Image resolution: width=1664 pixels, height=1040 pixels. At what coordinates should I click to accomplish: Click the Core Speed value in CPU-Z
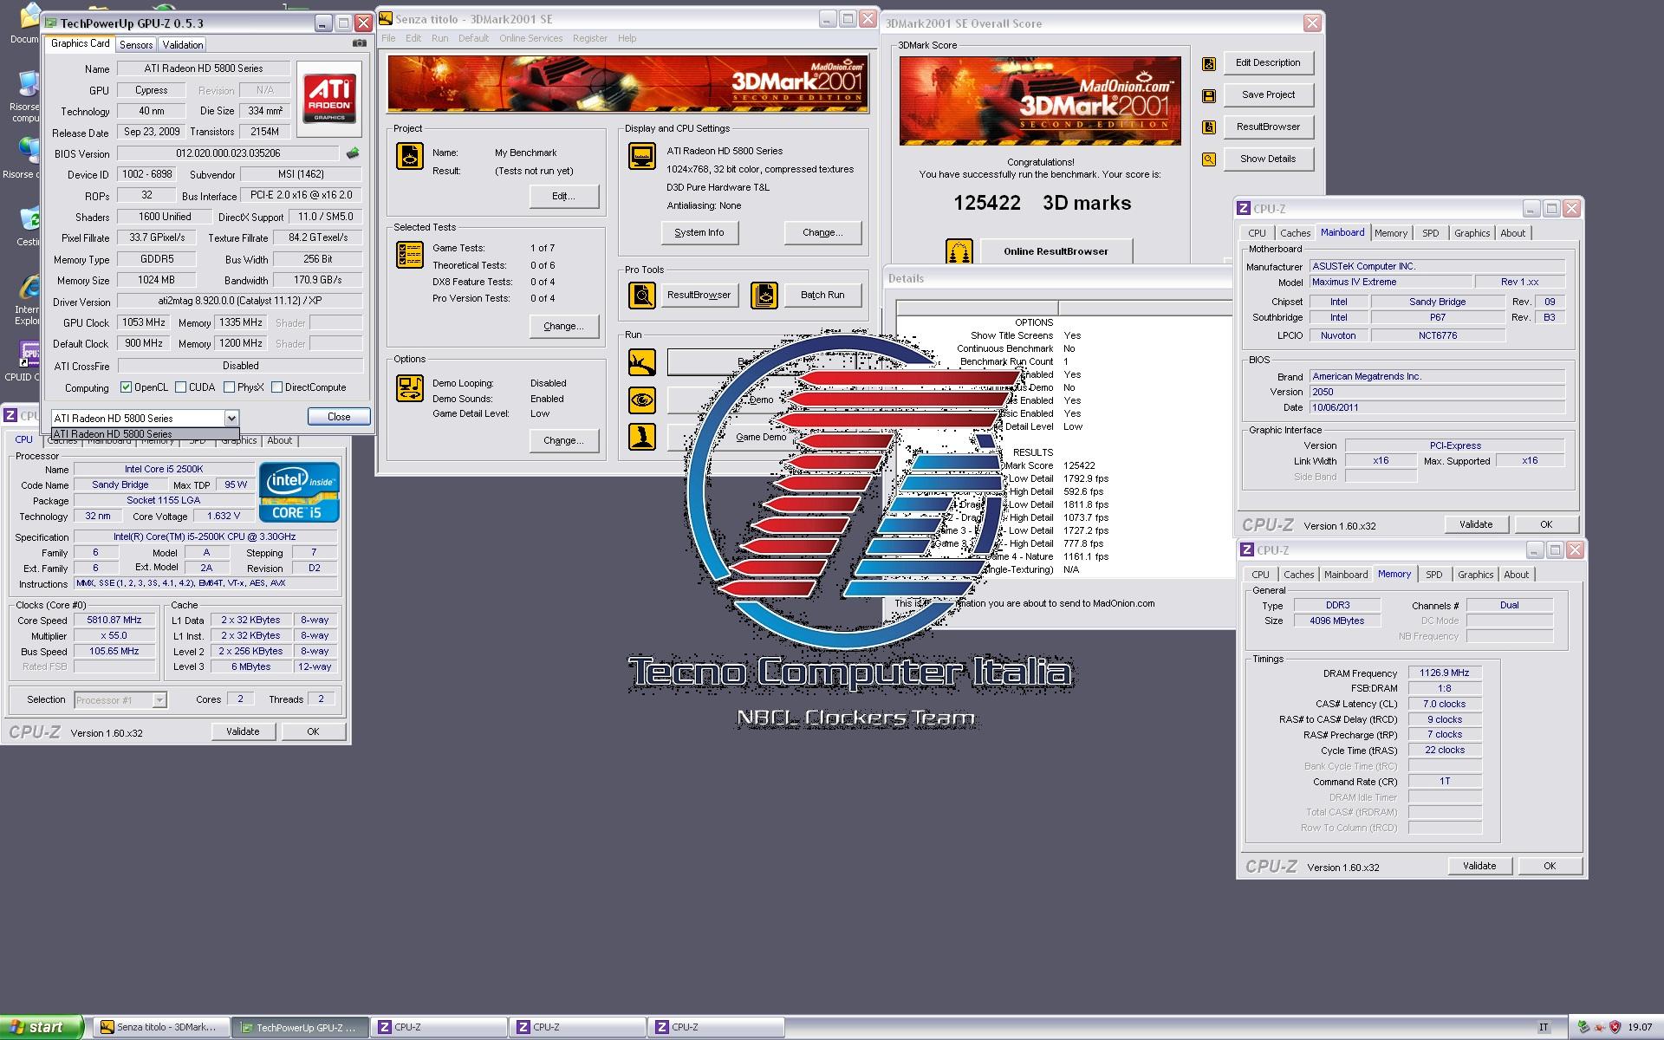tap(114, 620)
